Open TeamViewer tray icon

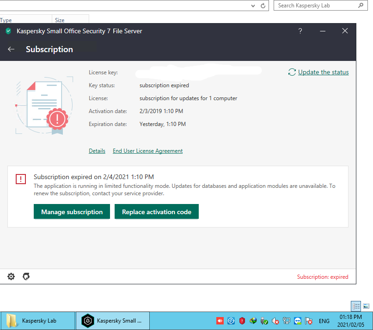coord(298,321)
